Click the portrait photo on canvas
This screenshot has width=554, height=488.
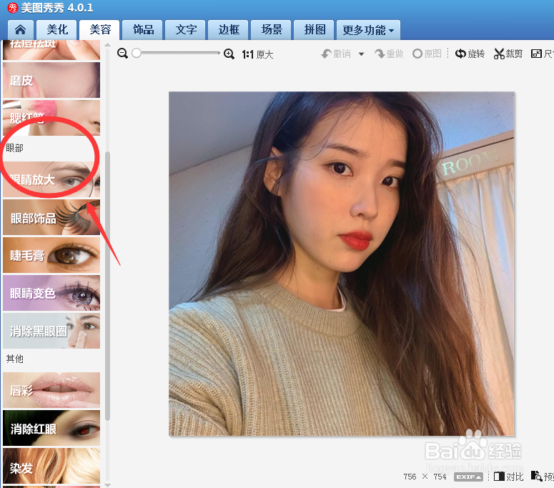coord(341,264)
